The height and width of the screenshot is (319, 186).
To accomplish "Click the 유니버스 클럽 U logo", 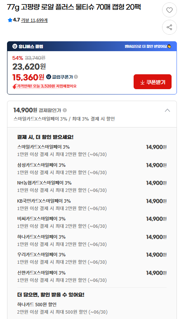I will click(x=14, y=46).
